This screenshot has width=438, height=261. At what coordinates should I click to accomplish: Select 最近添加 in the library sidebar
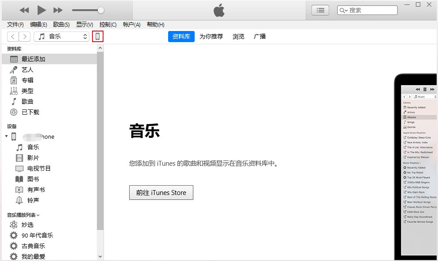tap(49, 59)
